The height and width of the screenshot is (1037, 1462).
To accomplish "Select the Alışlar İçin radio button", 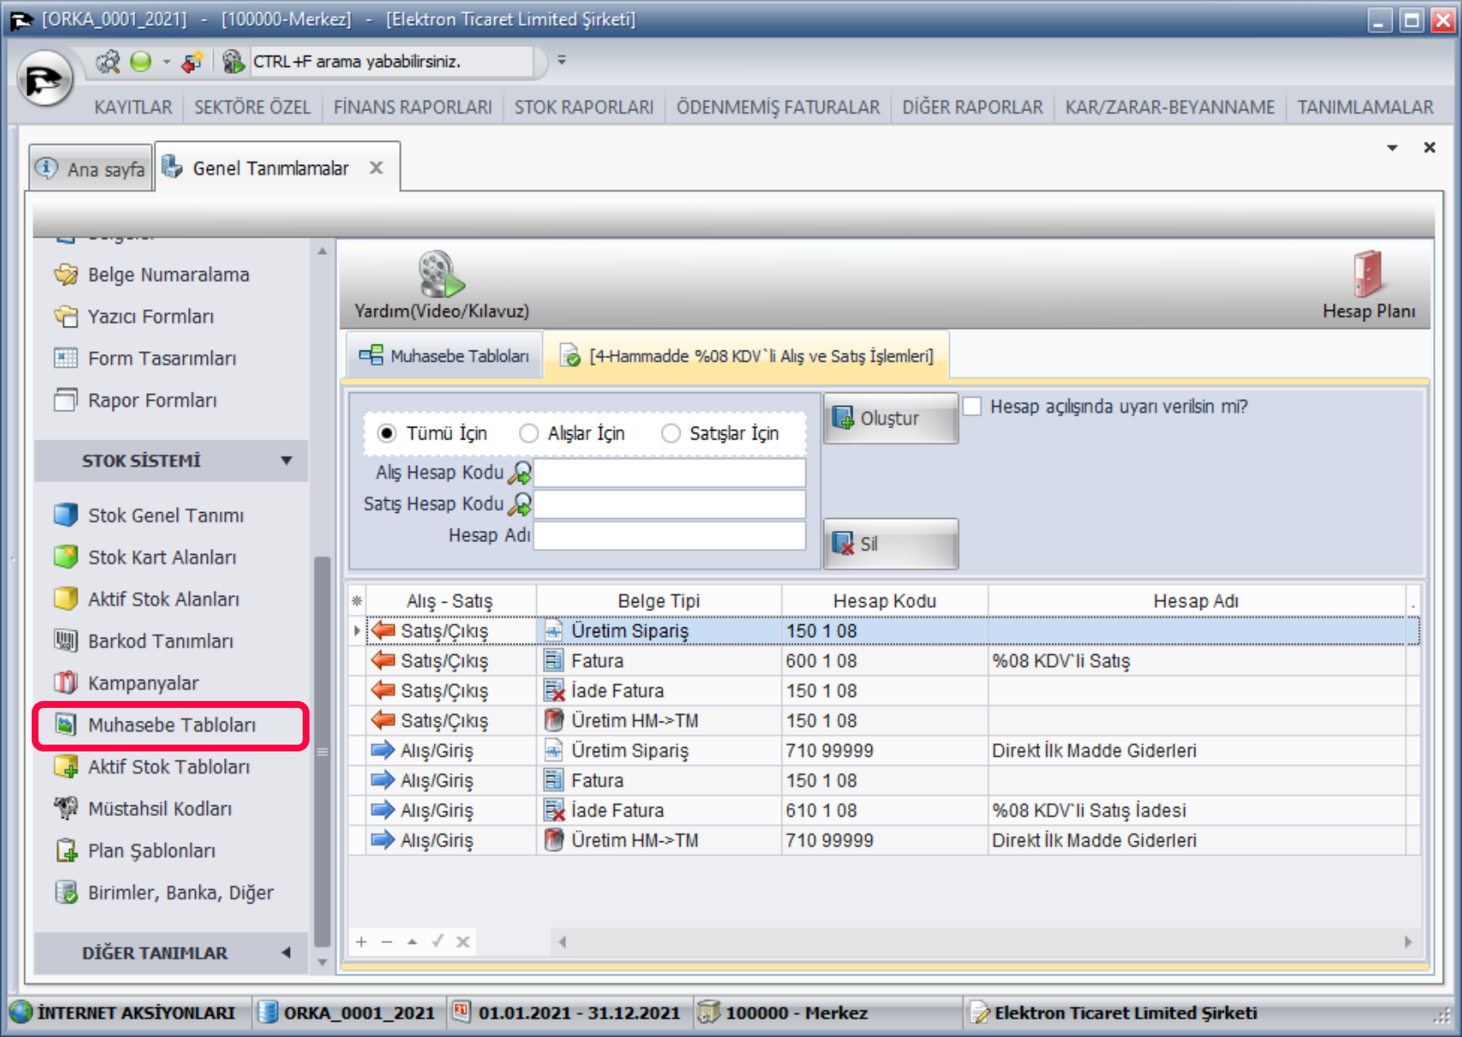I will 529,433.
